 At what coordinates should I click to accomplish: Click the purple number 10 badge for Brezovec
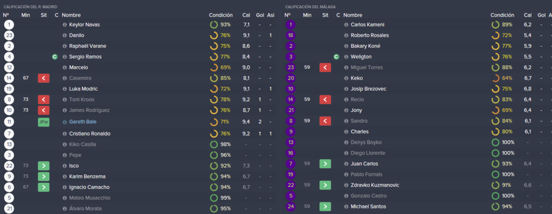coord(291,89)
